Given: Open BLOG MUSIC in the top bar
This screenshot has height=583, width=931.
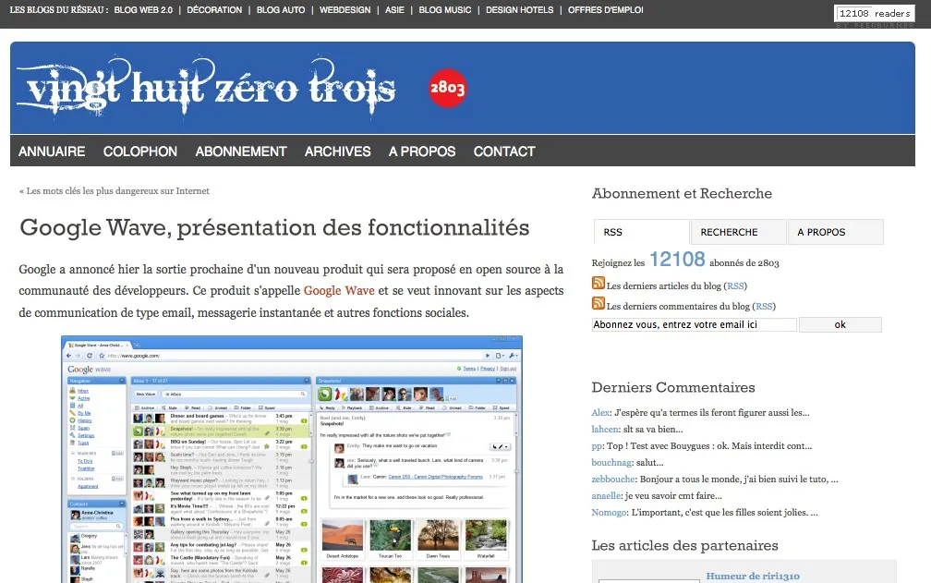Looking at the screenshot, I should [x=445, y=10].
